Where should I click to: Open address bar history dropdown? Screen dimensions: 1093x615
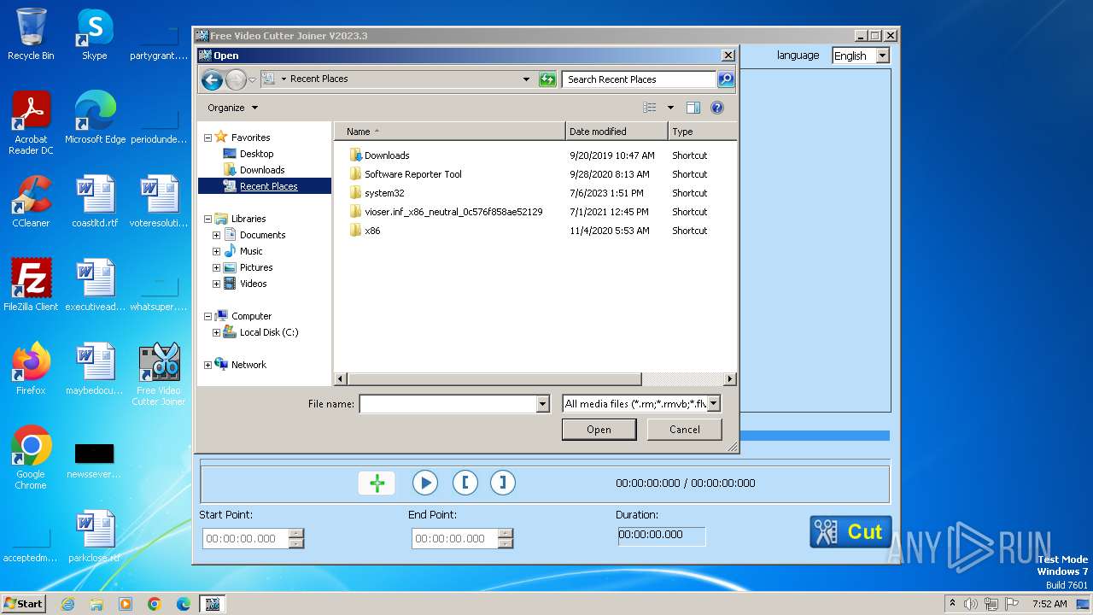pos(526,79)
